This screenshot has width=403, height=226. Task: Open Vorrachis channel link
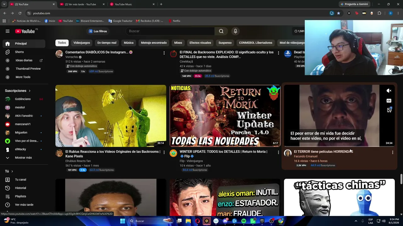pyautogui.click(x=71, y=57)
